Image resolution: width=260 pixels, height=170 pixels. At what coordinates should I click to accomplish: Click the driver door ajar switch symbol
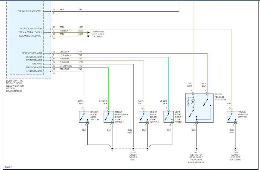(x=84, y=117)
